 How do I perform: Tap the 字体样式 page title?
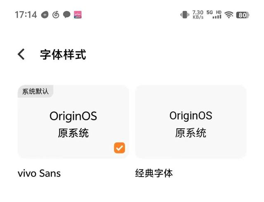point(63,54)
